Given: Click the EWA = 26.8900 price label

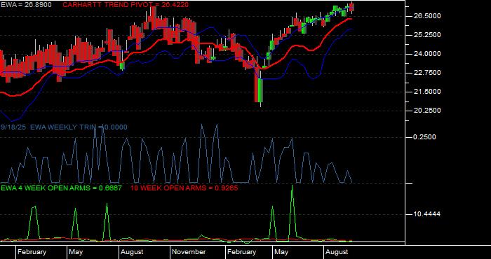Looking at the screenshot, I should click(x=26, y=5).
